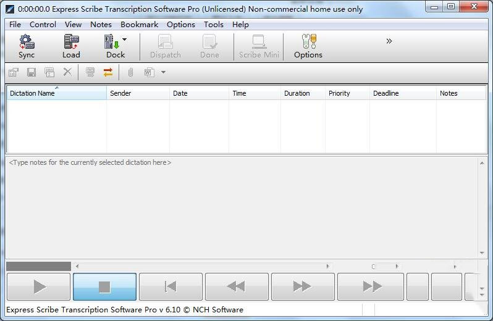Open the Options menu in menu bar
493x321 pixels.
click(181, 25)
